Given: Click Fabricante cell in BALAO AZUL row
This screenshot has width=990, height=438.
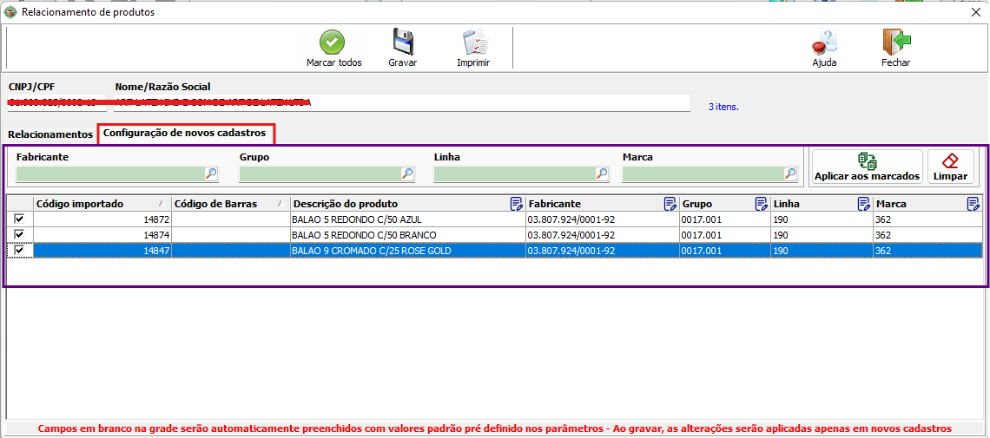Looking at the screenshot, I should (602, 219).
